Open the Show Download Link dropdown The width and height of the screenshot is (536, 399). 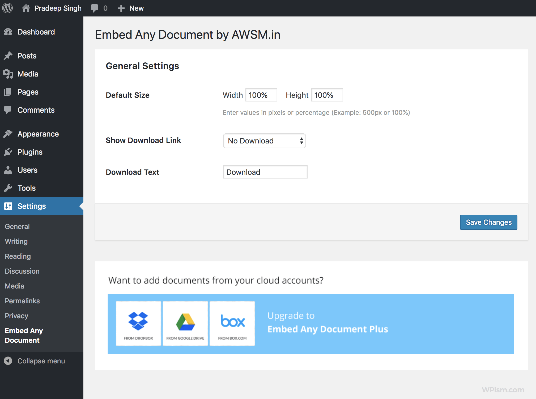pyautogui.click(x=264, y=141)
